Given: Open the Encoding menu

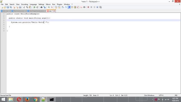Looking at the screenshot, I should click(25, 5).
